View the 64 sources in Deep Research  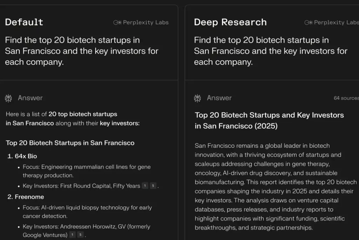[346, 98]
